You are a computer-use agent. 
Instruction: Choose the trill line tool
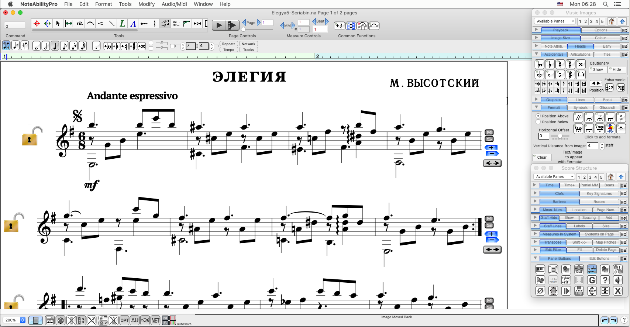[144, 24]
